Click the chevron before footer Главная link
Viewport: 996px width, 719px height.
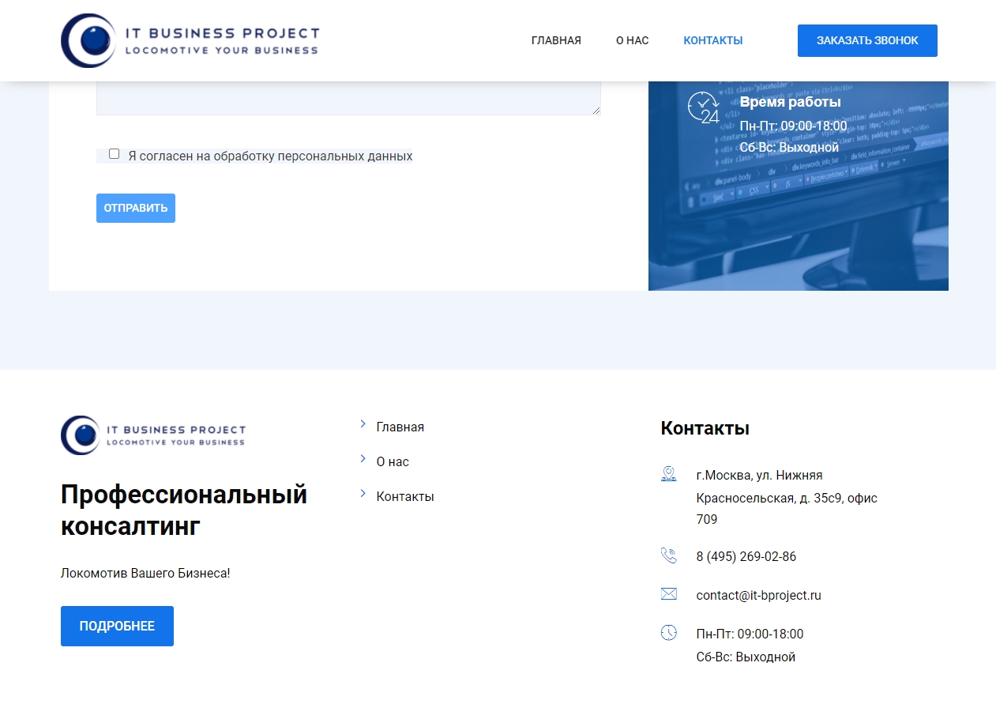(x=363, y=424)
